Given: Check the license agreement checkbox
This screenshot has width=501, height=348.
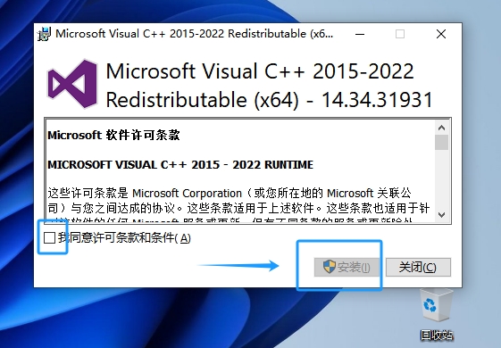Looking at the screenshot, I should click(49, 238).
